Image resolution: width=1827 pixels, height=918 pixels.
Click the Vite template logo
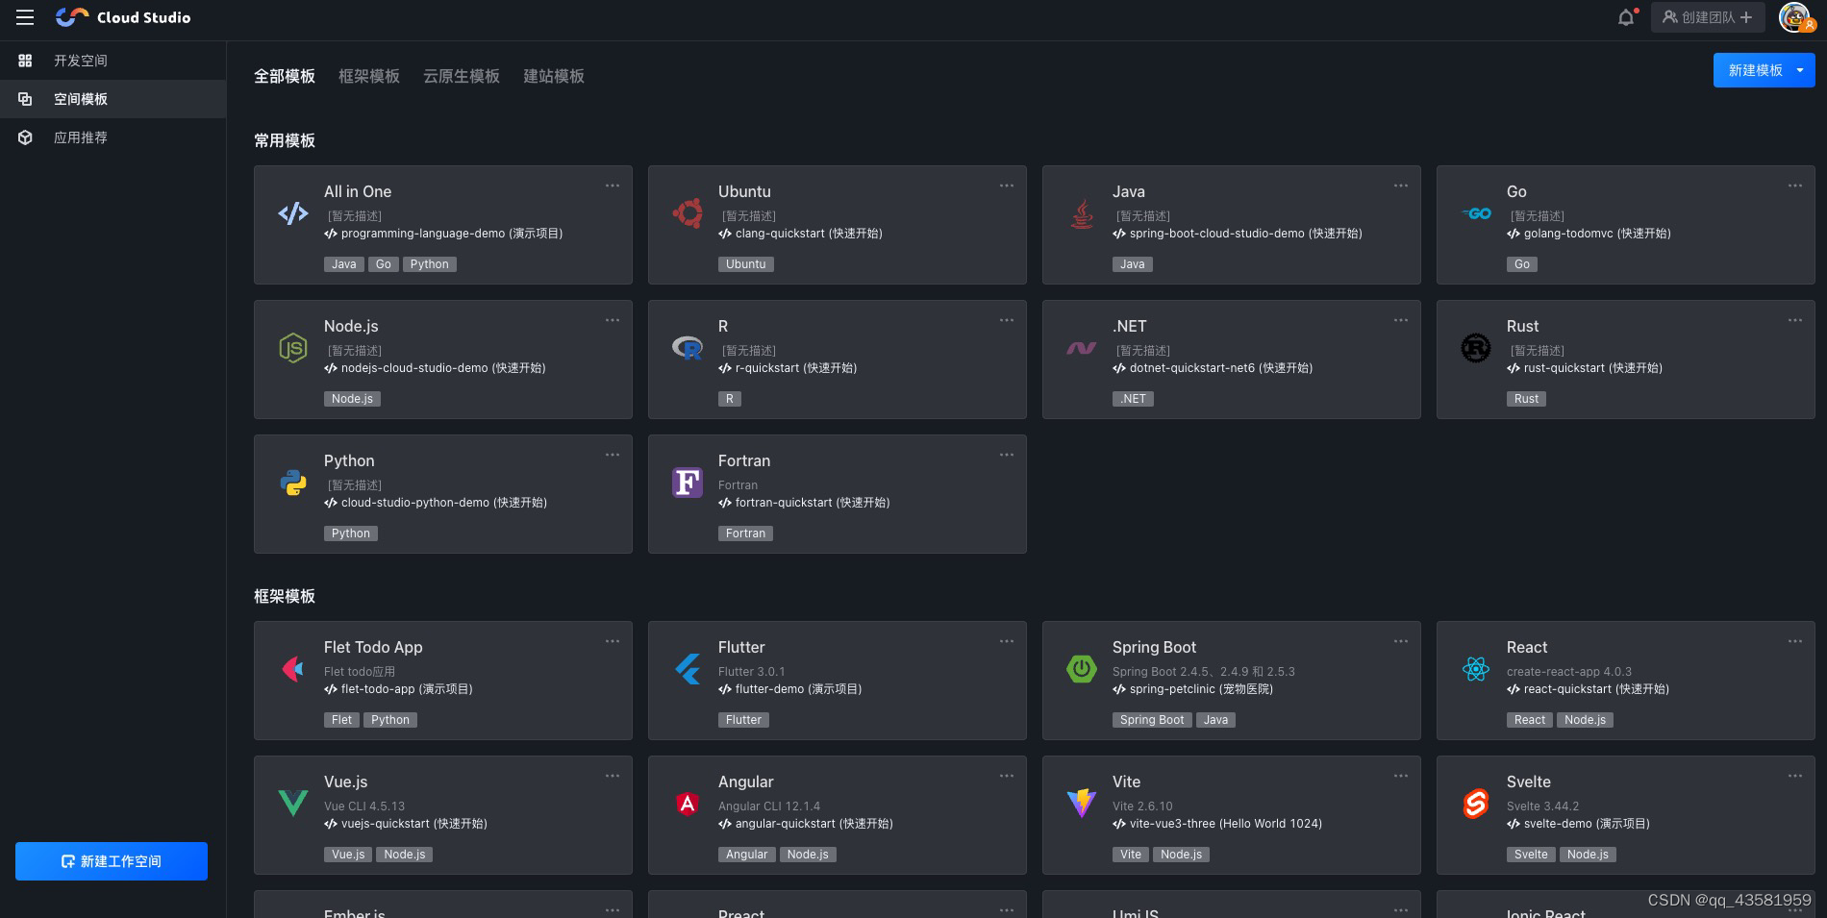(x=1082, y=804)
